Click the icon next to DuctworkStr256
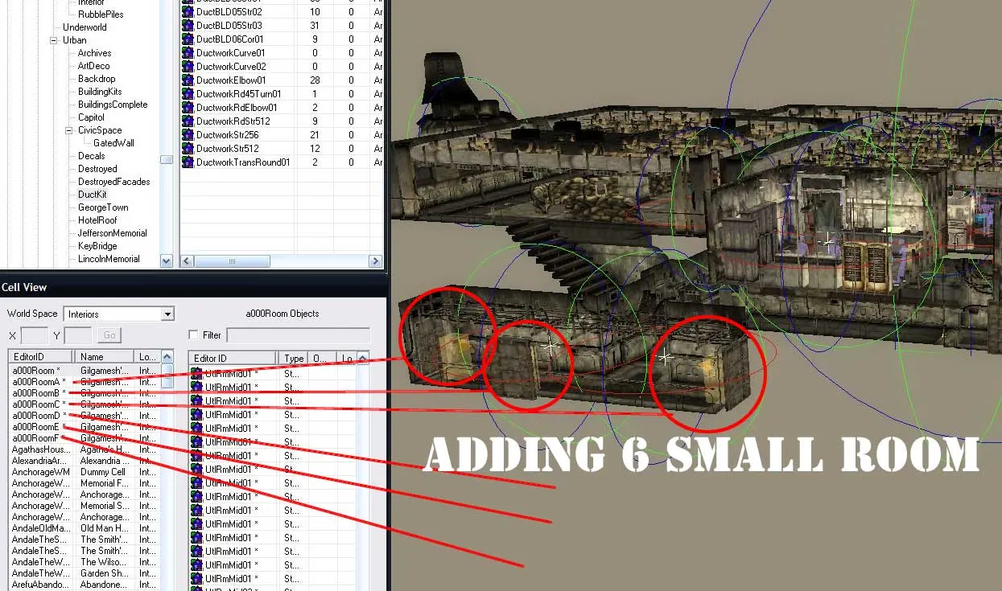Screen dimensions: 1002x591 (188, 135)
